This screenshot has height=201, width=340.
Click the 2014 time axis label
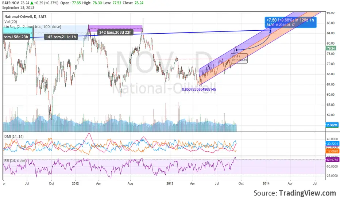(266, 183)
